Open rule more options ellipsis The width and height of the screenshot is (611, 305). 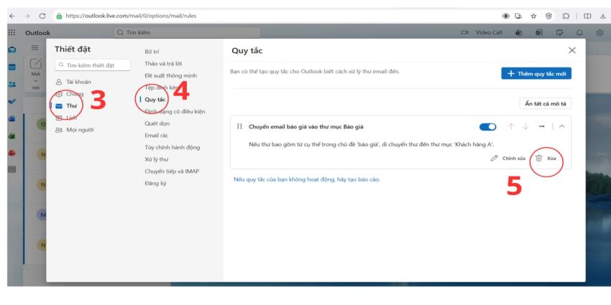(x=542, y=127)
